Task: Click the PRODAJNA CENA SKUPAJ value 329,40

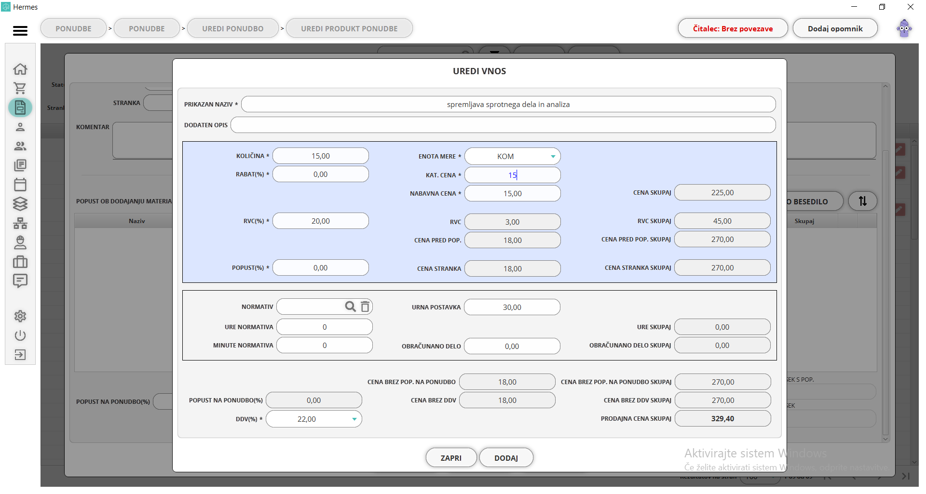Action: [x=722, y=418]
